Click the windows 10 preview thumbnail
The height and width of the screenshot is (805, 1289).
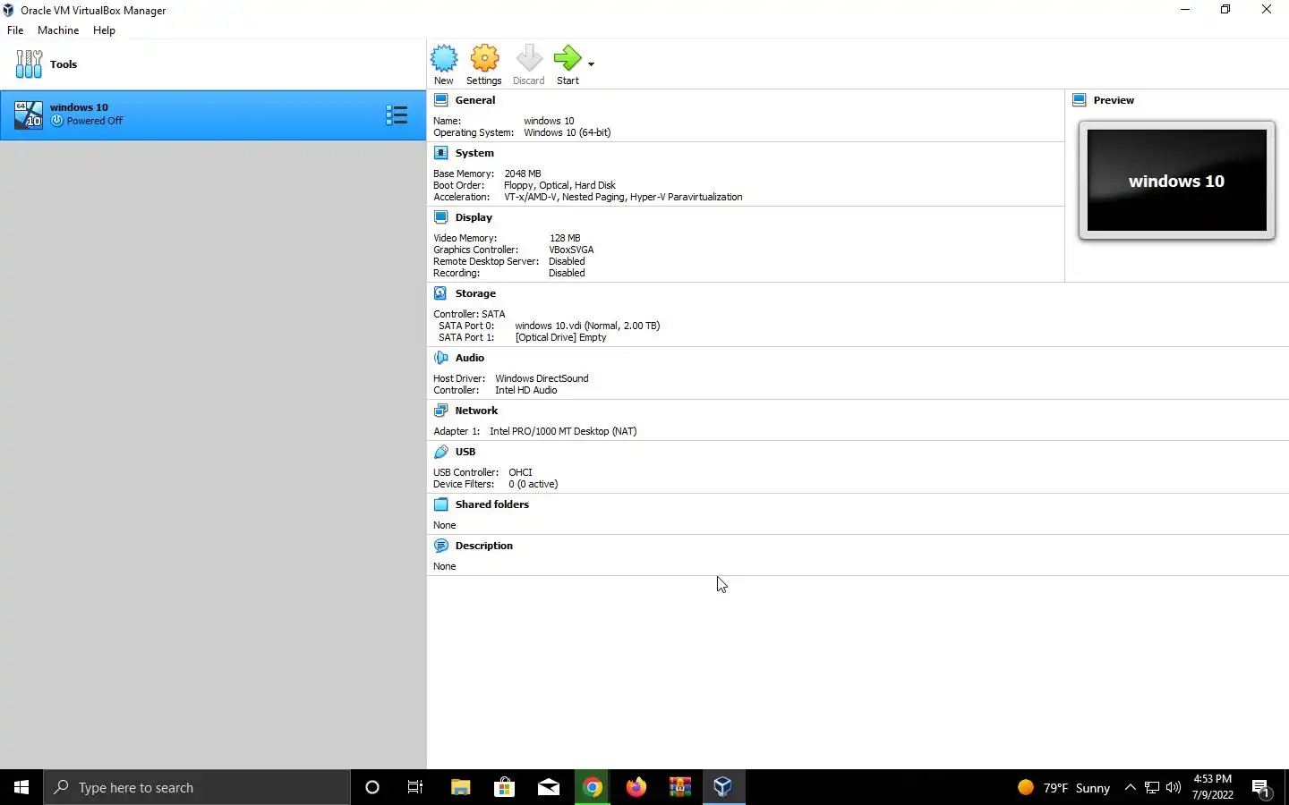pyautogui.click(x=1176, y=181)
